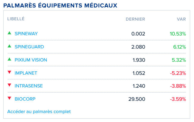
Task: Click the green up arrow beside SPINEGUARD
Action: [9, 46]
